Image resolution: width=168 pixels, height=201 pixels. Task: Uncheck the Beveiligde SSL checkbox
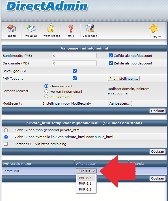click(x=75, y=71)
